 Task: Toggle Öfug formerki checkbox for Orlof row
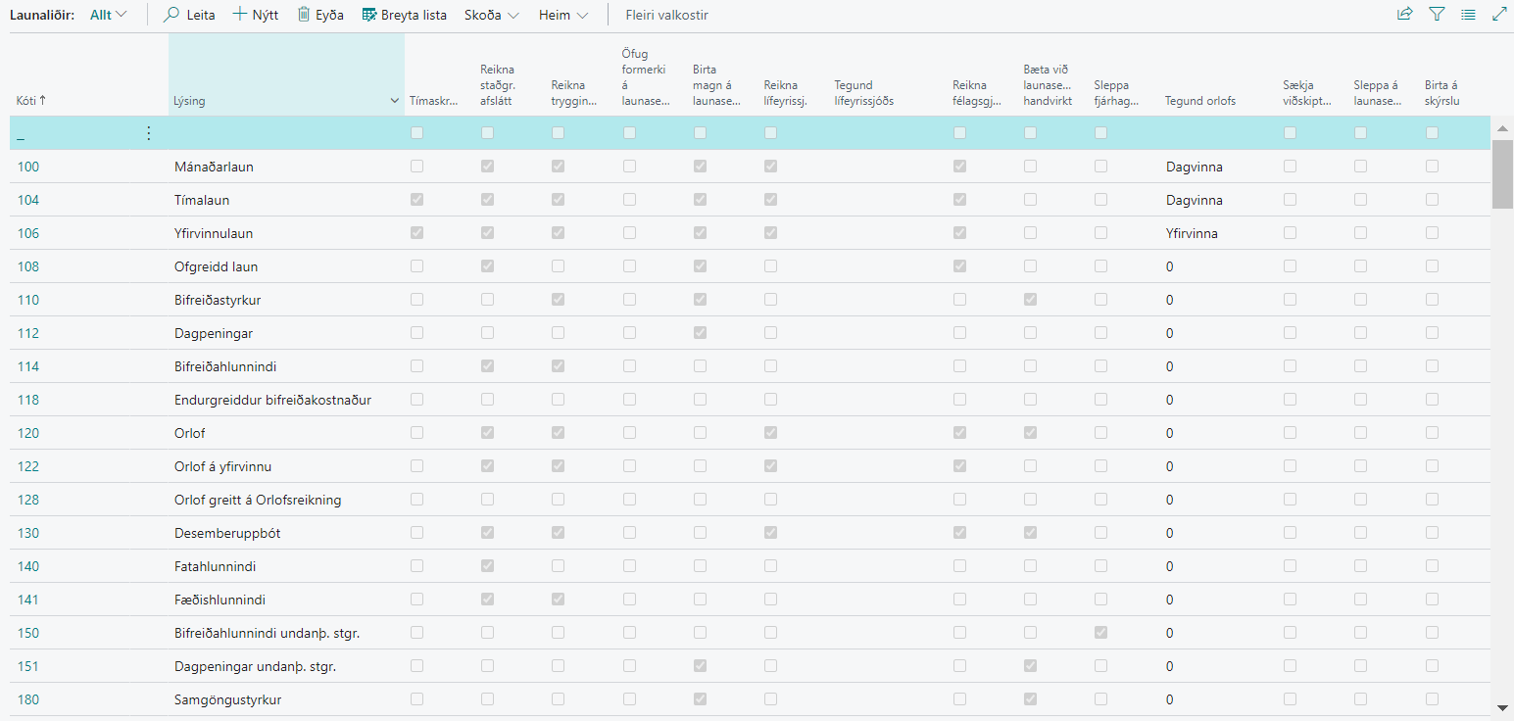point(629,433)
